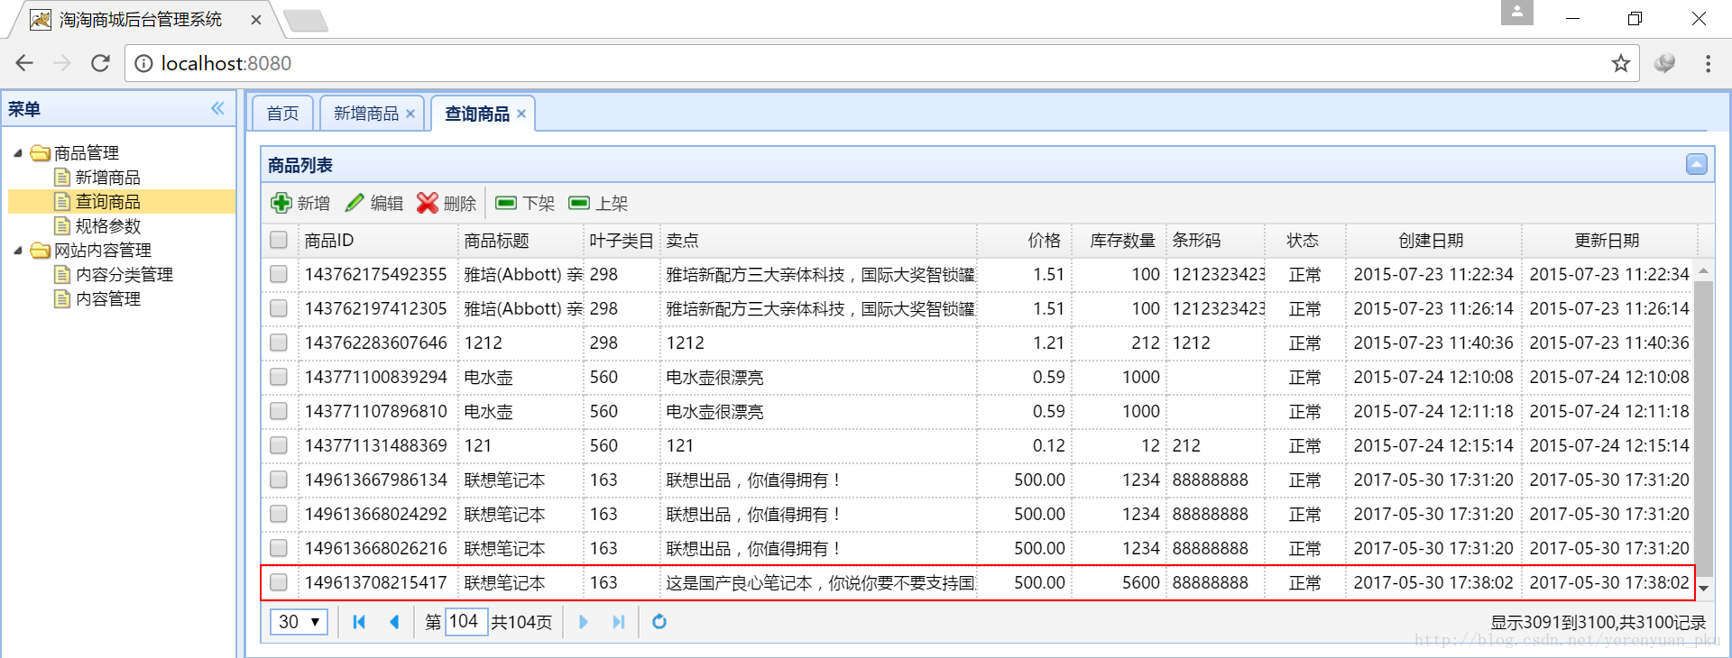Image resolution: width=1732 pixels, height=658 pixels.
Task: Click the 库存数量 column header
Action: click(x=1119, y=241)
